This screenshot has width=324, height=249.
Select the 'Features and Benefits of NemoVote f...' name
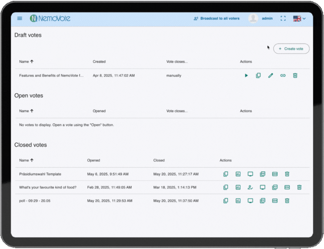51,75
